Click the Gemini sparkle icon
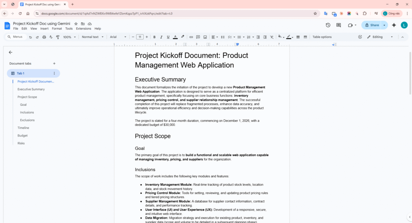Image resolution: width=412 pixels, height=223 pixels. tap(394, 25)
